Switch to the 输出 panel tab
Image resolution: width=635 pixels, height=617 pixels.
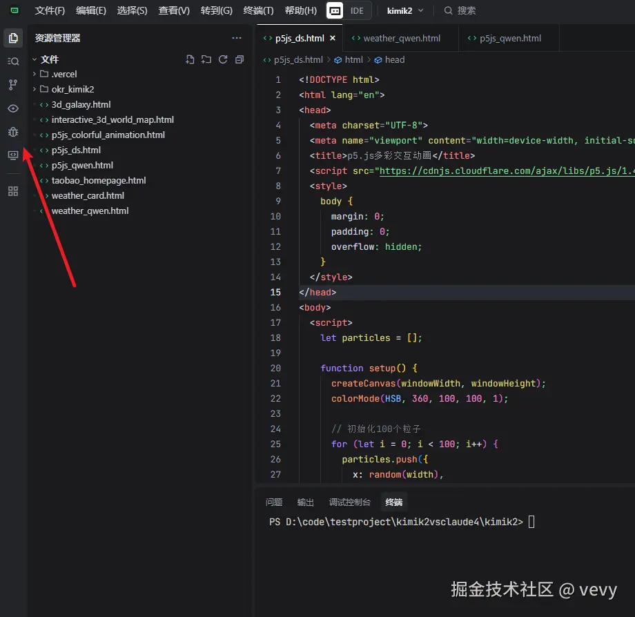(305, 502)
